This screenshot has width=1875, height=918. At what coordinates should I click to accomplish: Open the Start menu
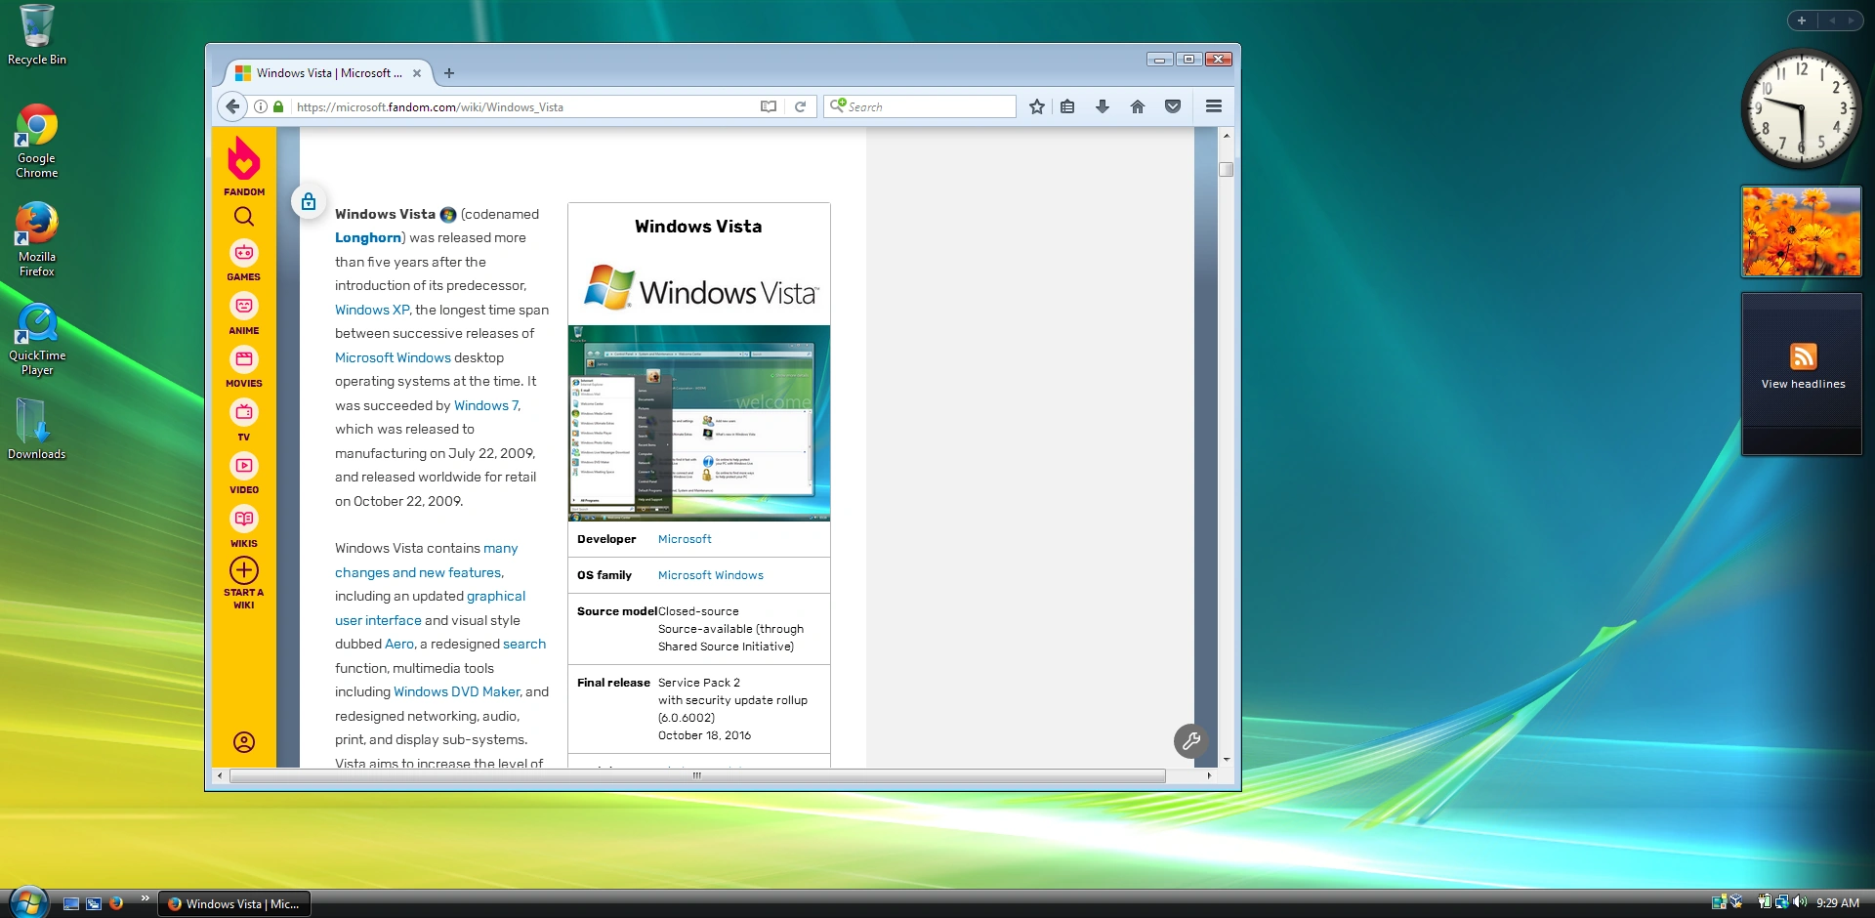click(26, 902)
